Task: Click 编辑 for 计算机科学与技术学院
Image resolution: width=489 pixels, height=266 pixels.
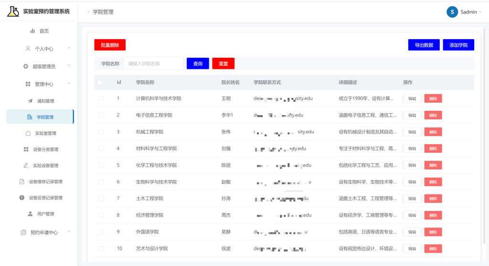Action: tap(412, 98)
